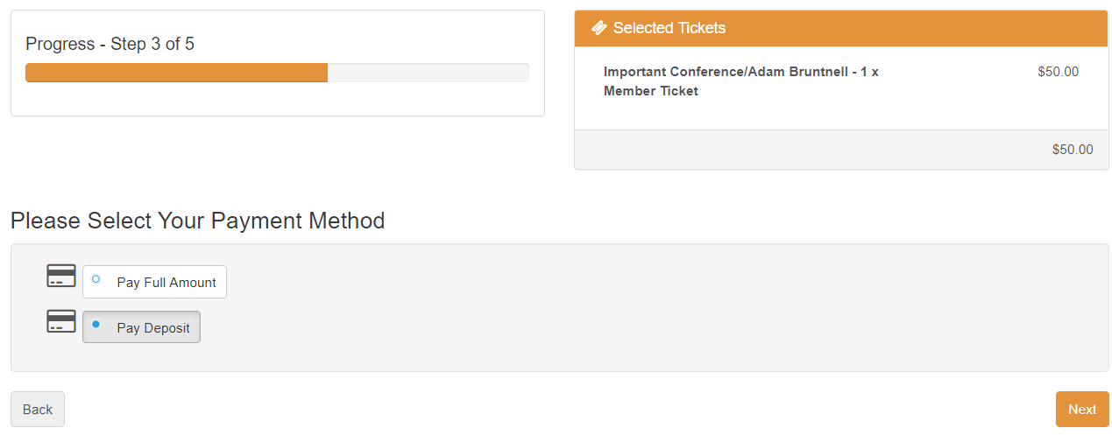Viewport: 1112px width, 435px height.
Task: Click the filled orange part of progress bar
Action: point(175,73)
